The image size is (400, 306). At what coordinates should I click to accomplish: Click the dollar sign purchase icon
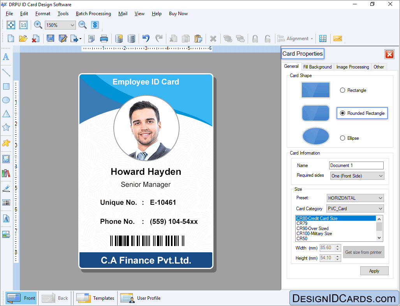95,25
